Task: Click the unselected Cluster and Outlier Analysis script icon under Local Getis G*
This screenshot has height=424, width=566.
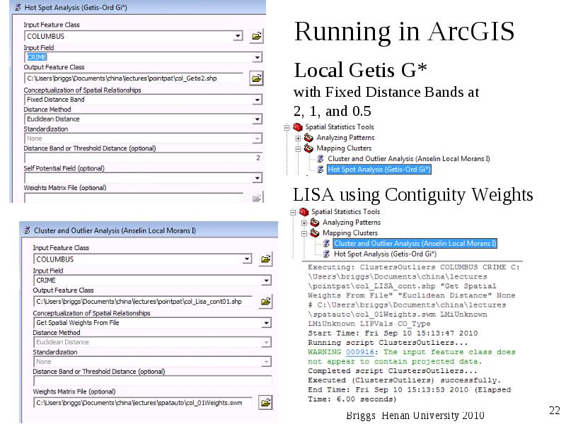Action: pyautogui.click(x=320, y=158)
